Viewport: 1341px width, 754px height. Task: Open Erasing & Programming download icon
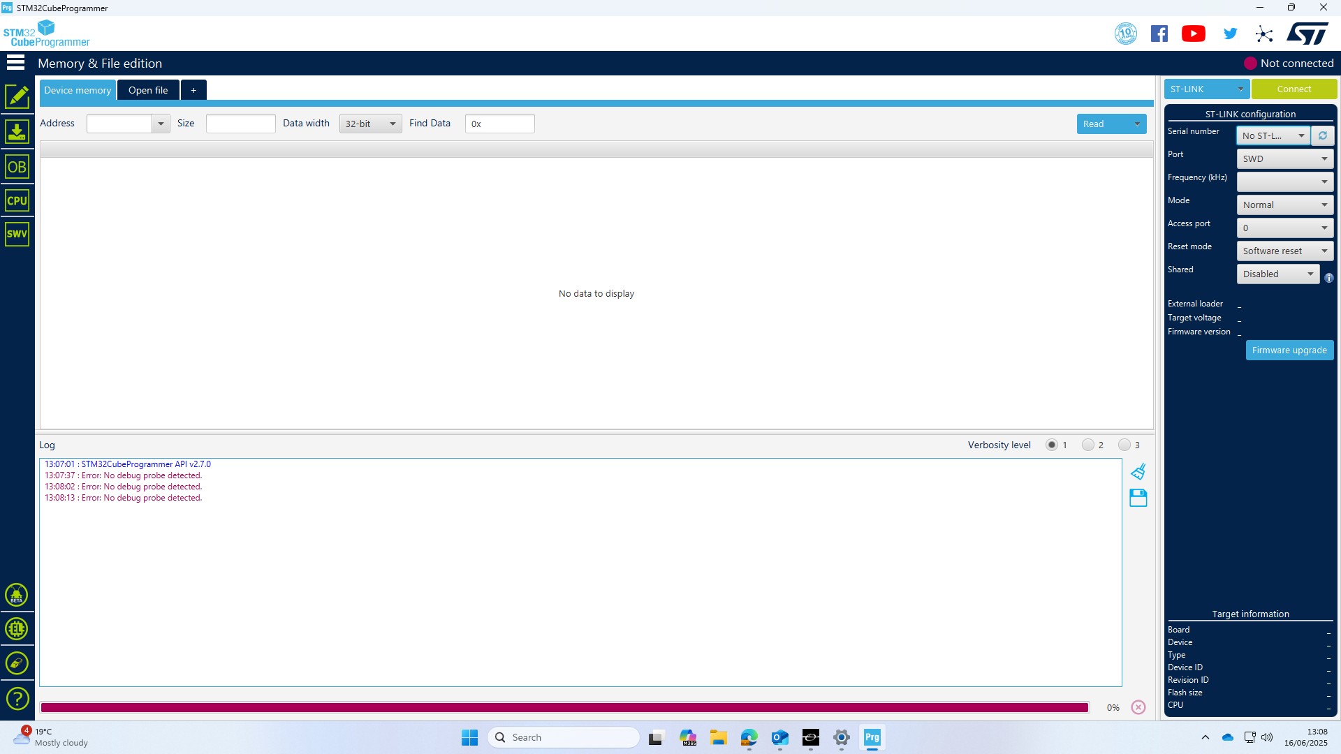(x=17, y=132)
